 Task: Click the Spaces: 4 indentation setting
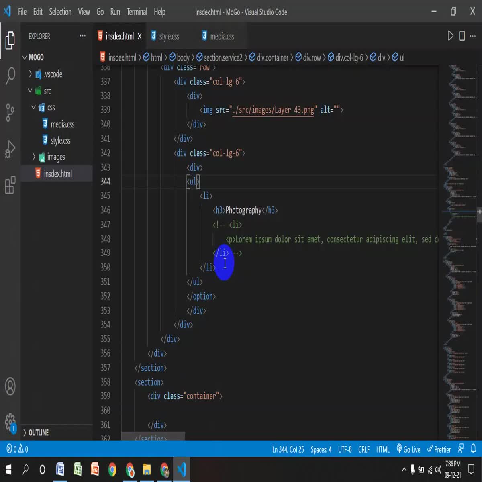tap(321, 449)
